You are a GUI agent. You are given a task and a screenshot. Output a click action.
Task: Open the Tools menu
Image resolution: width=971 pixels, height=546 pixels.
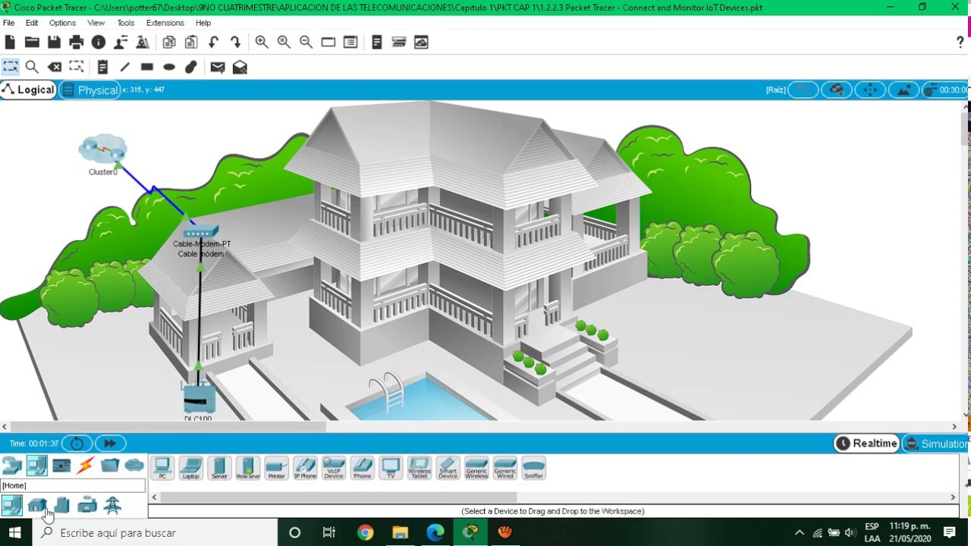(126, 23)
